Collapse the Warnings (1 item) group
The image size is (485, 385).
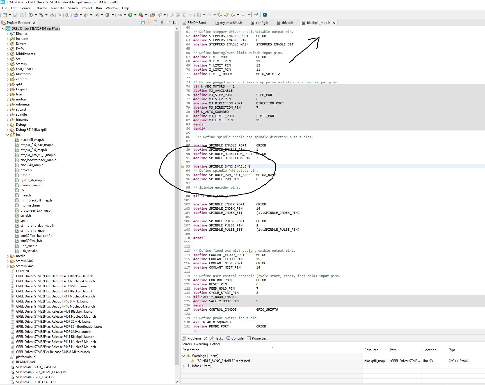(x=184, y=356)
